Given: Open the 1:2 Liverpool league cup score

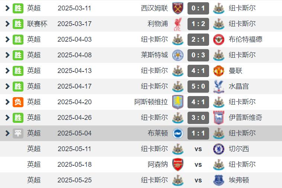Looking at the screenshot, I should click(198, 24).
